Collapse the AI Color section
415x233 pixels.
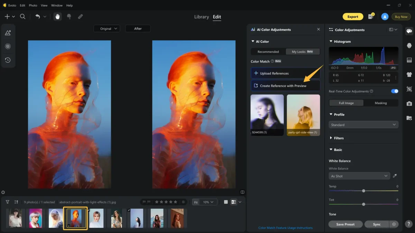pos(253,41)
